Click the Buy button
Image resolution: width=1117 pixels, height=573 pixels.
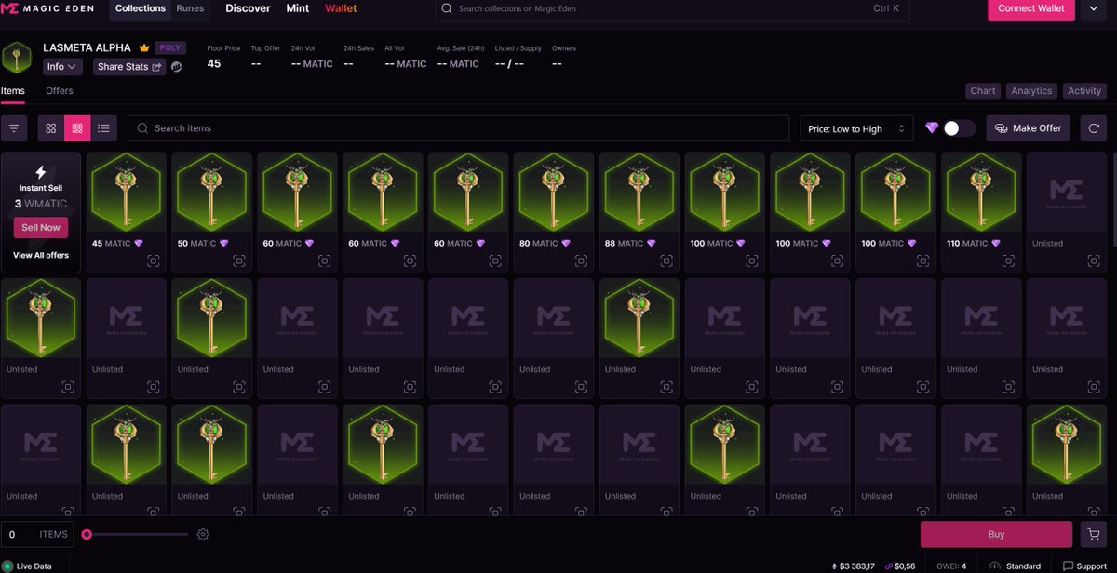tap(996, 535)
